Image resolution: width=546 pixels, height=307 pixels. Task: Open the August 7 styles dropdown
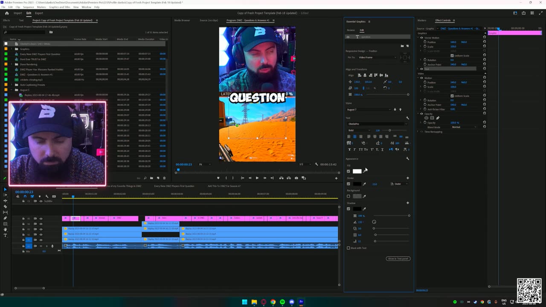click(x=369, y=110)
